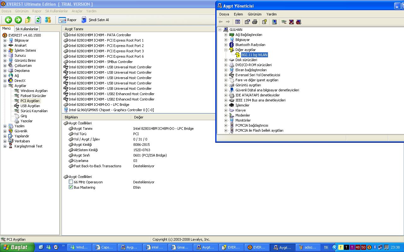Click Scan for hardware changes icon
Viewport: 404px width, 252px height.
pyautogui.click(x=274, y=22)
